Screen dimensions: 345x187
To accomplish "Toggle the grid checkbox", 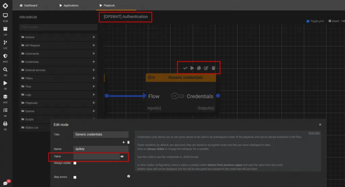I will 308,21.
